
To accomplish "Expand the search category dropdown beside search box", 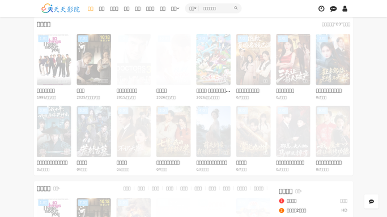I will point(193,8).
